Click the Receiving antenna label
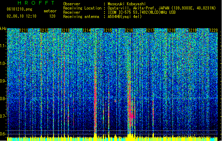Image resolution: width=222 pixels, height=141 pixels. point(81,17)
